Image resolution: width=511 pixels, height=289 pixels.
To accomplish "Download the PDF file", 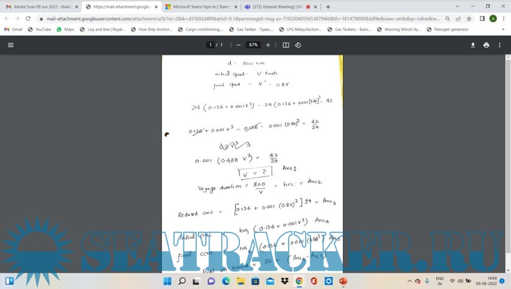I will pyautogui.click(x=473, y=45).
